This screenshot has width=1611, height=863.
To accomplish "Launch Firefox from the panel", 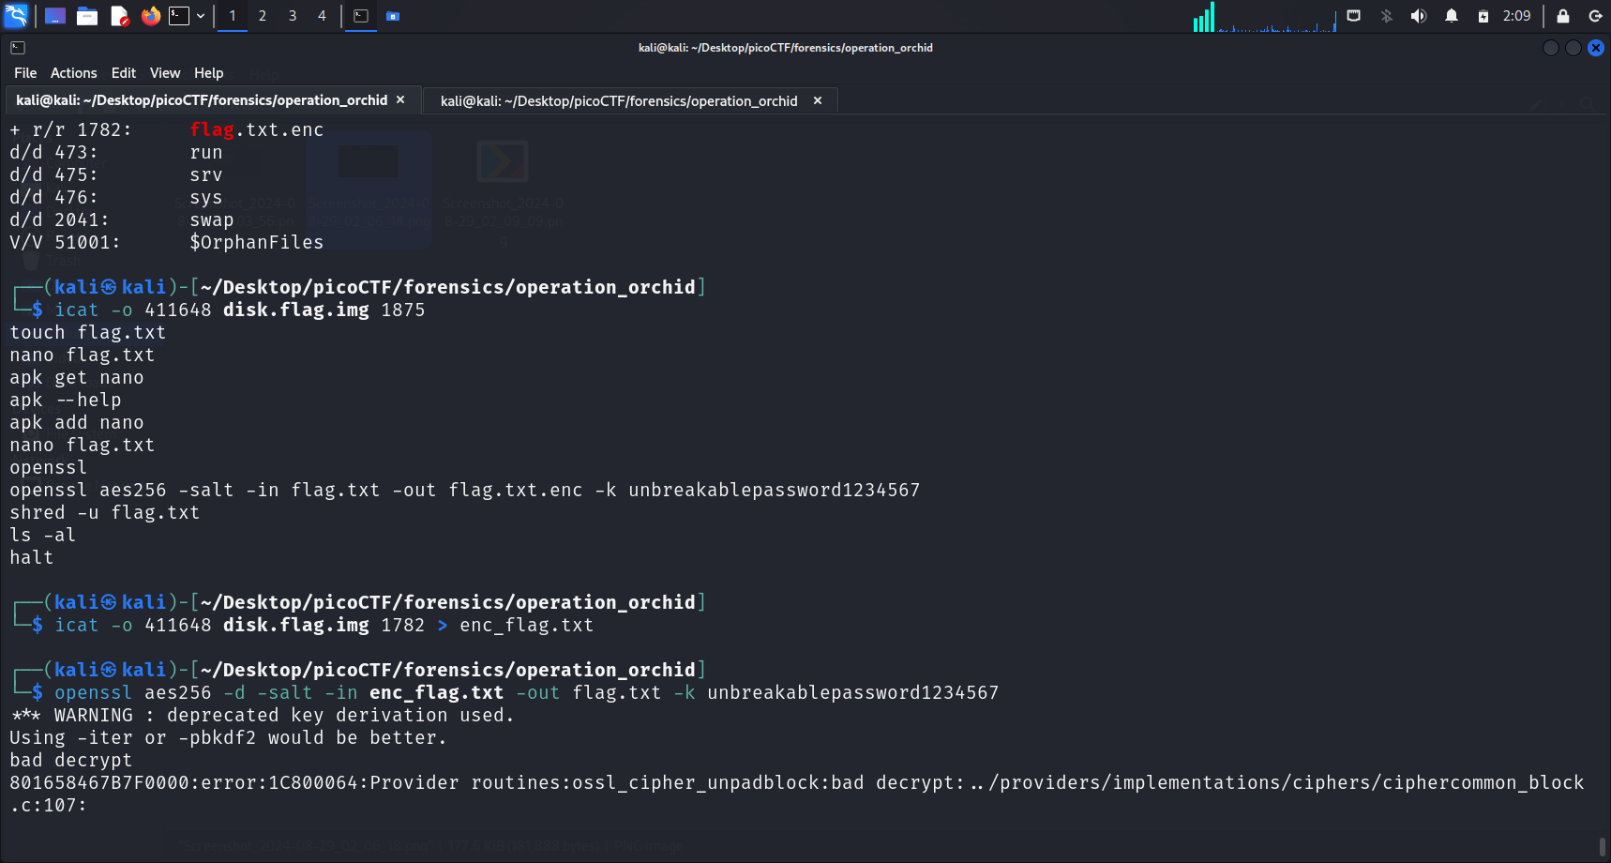I will tap(150, 16).
